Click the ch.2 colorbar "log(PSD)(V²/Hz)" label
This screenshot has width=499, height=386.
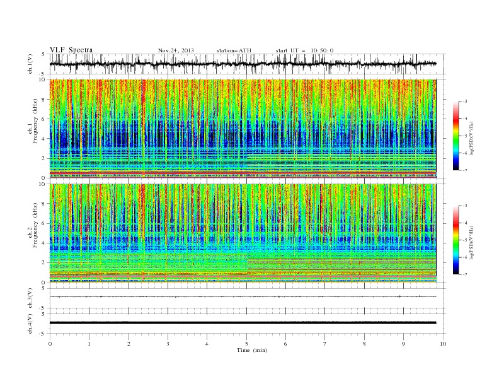pyautogui.click(x=471, y=242)
